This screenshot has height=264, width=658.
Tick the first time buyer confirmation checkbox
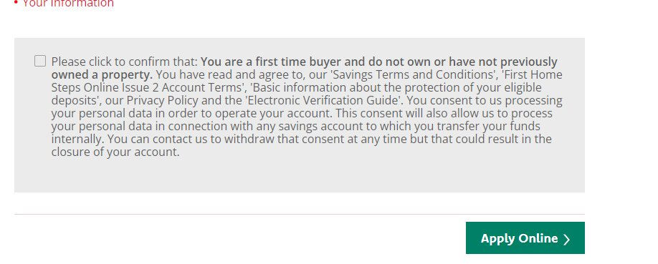(x=40, y=62)
